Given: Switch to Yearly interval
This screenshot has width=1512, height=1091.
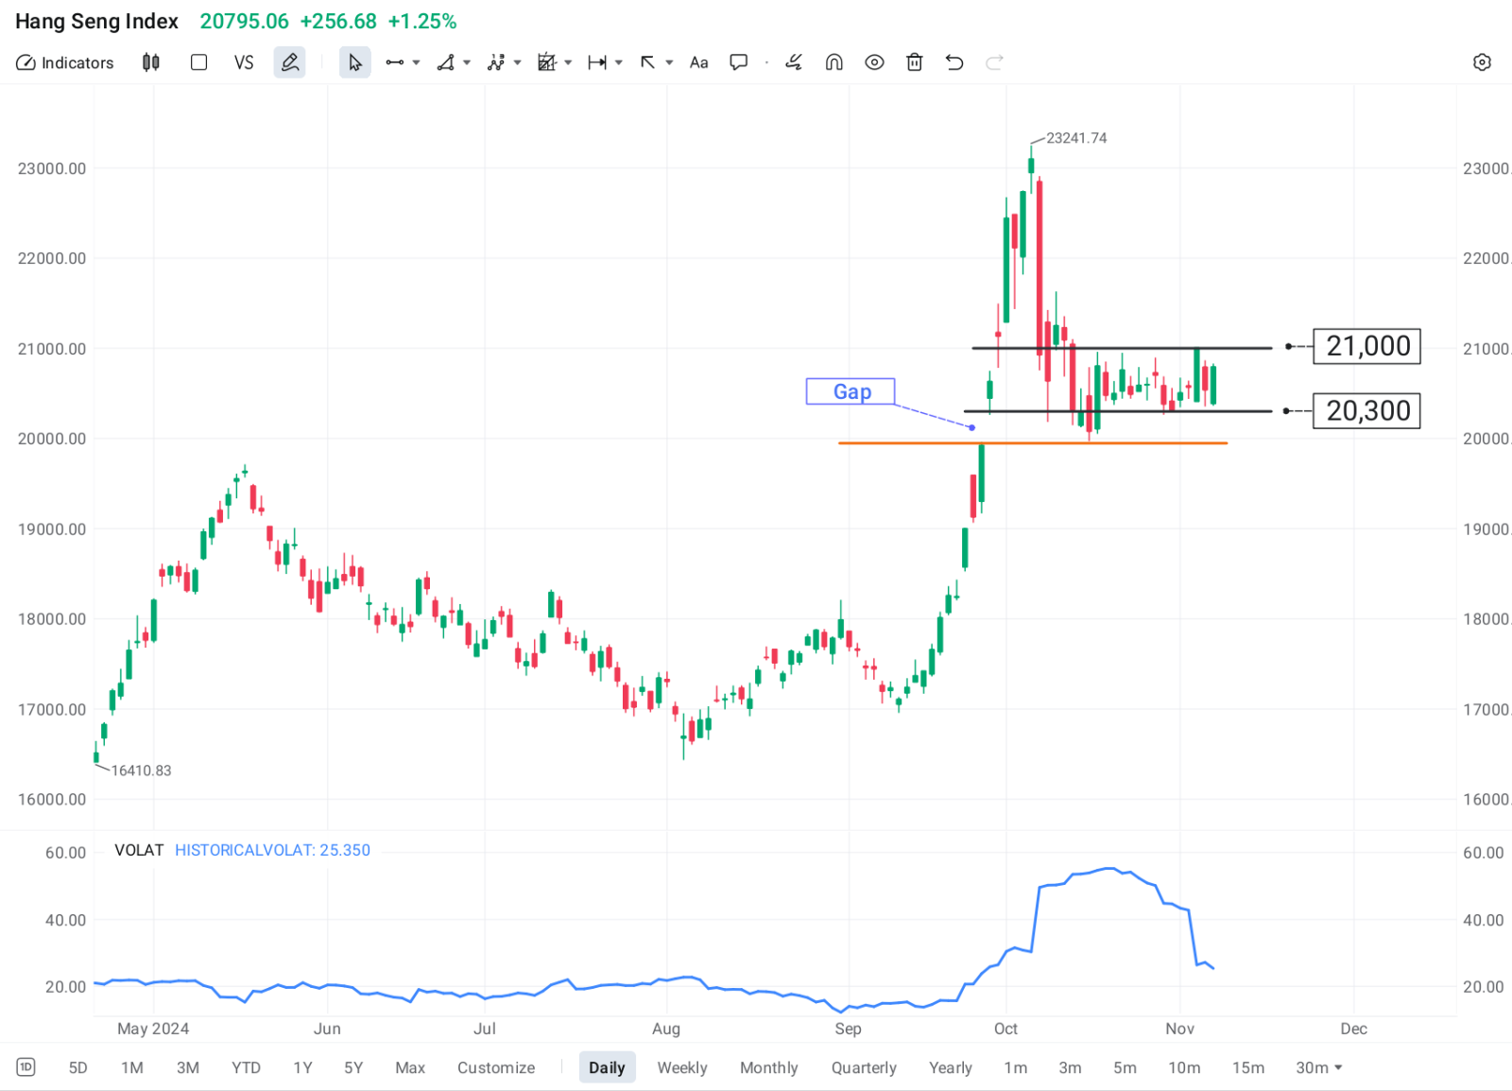Looking at the screenshot, I should point(951,1067).
